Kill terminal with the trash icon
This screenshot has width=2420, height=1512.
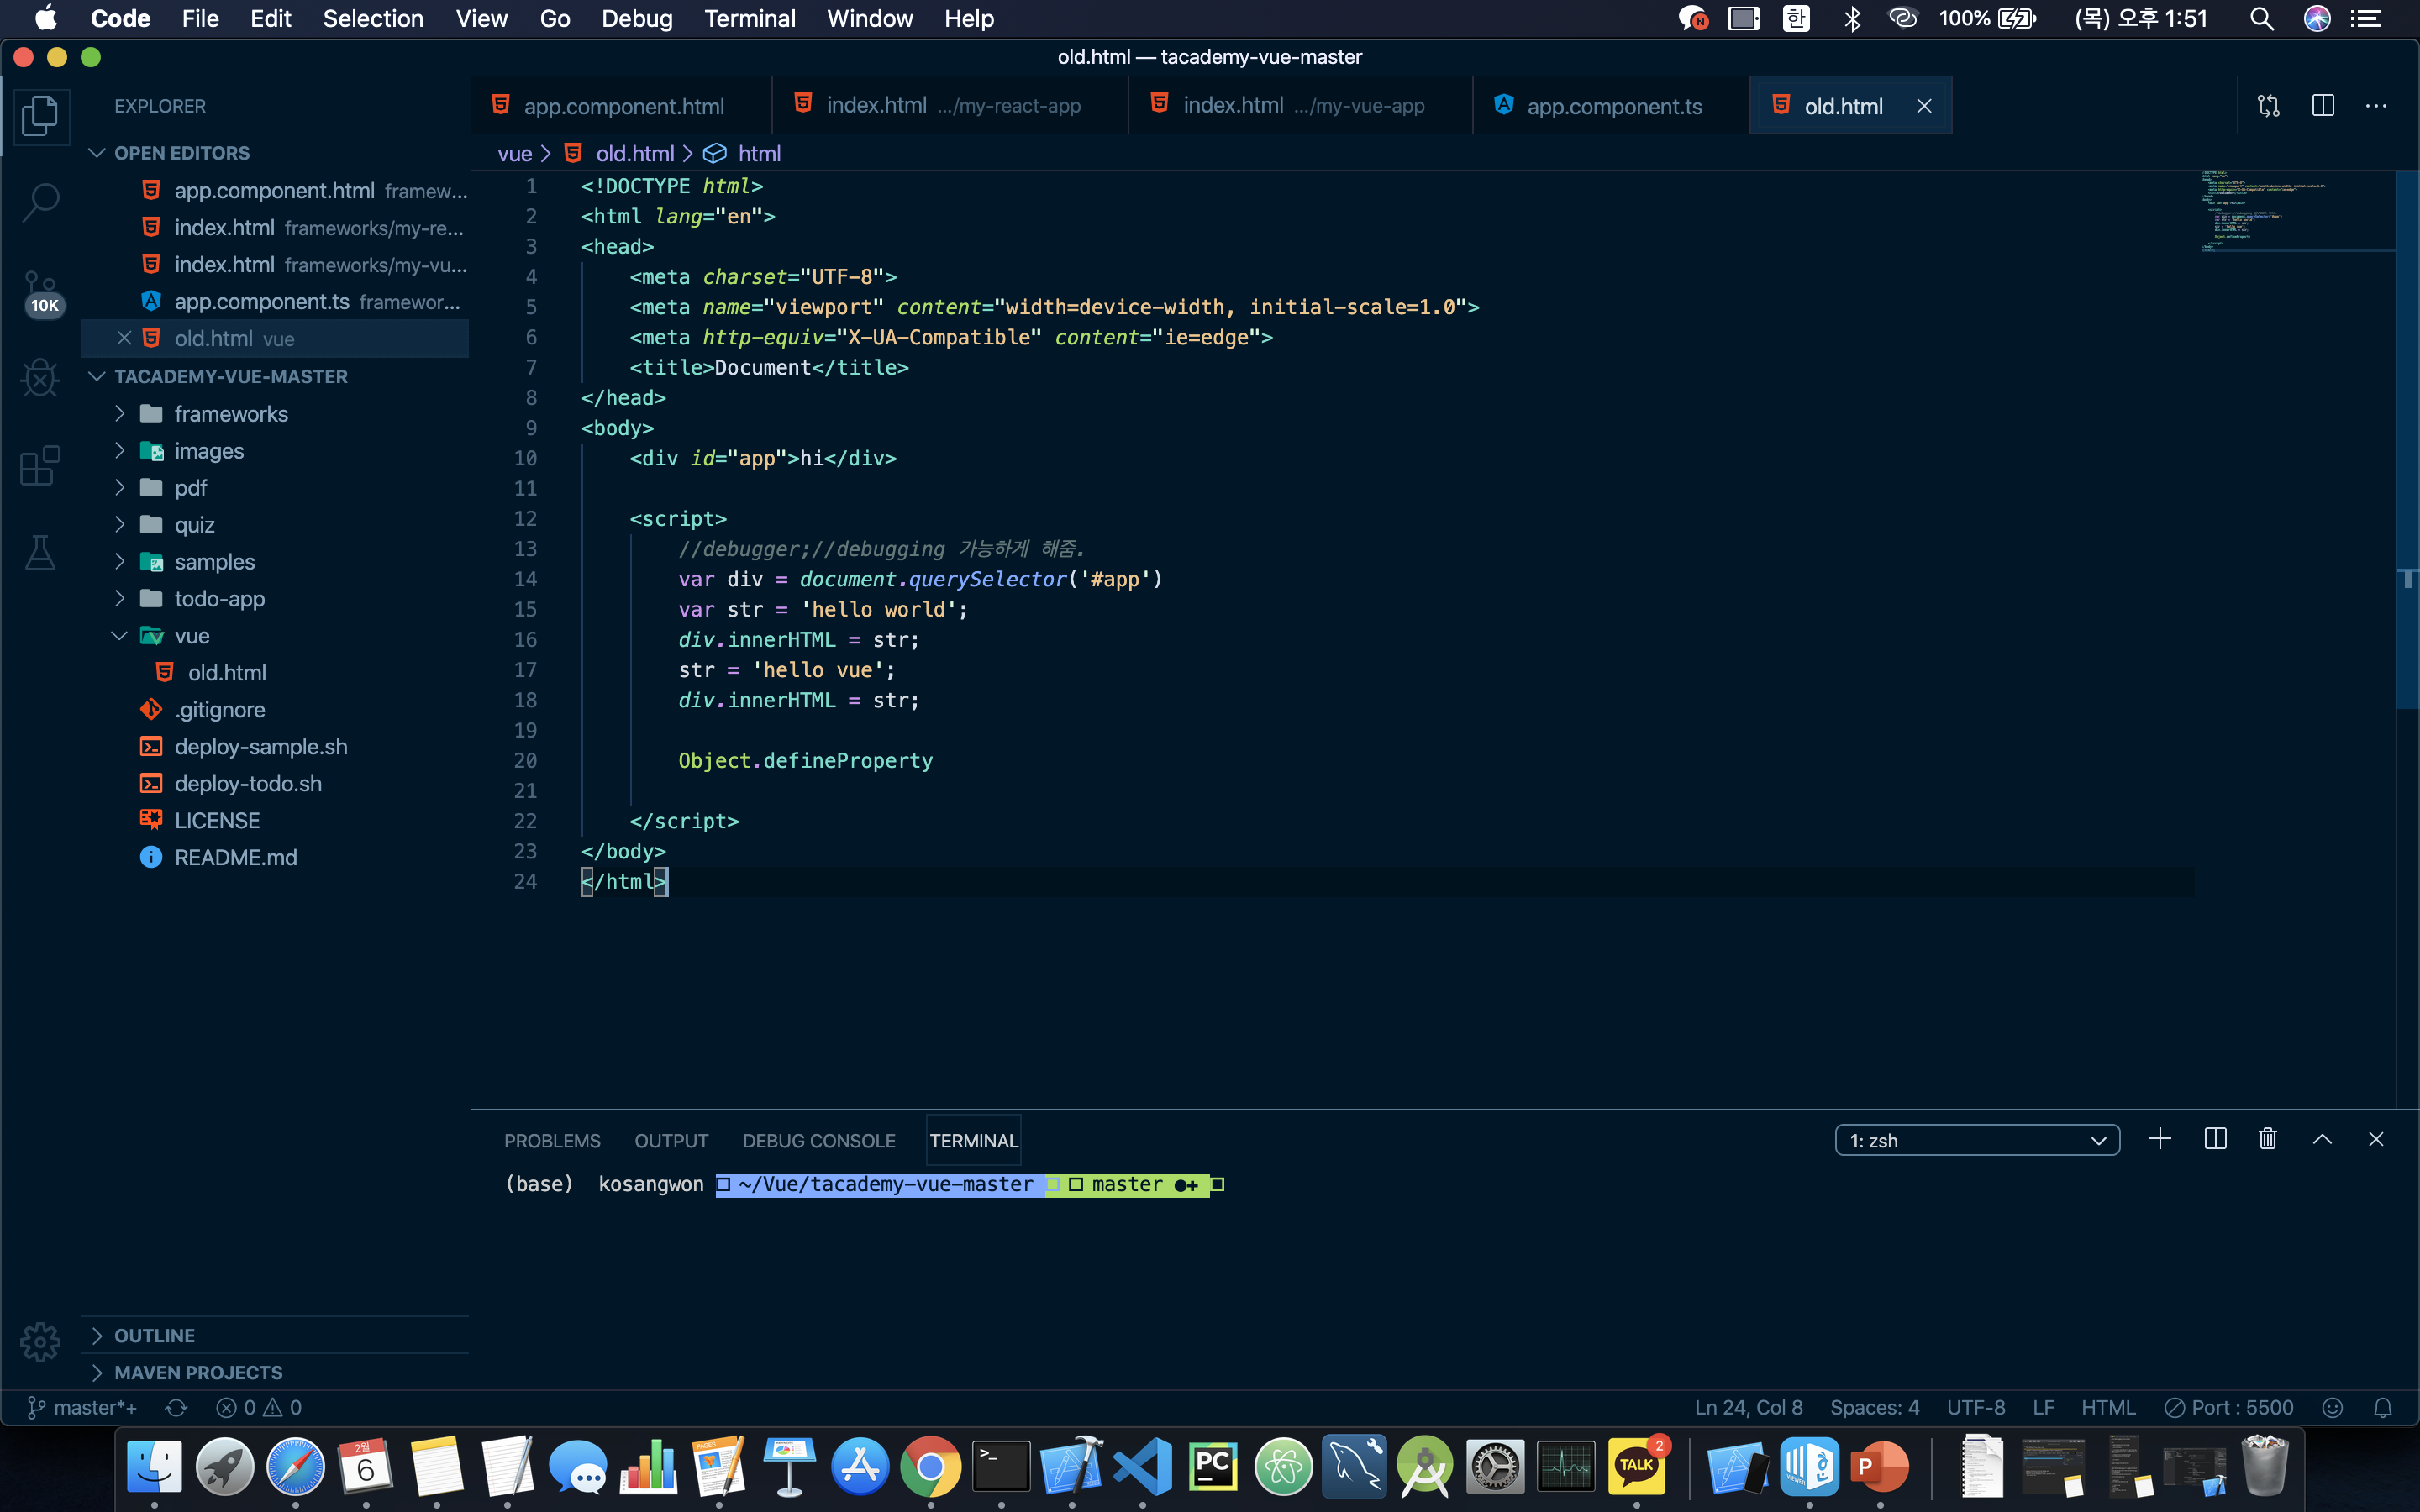(2267, 1139)
